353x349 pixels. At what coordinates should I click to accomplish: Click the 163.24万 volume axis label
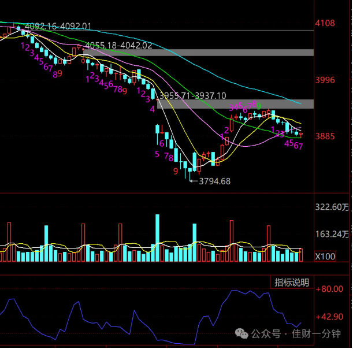point(332,234)
